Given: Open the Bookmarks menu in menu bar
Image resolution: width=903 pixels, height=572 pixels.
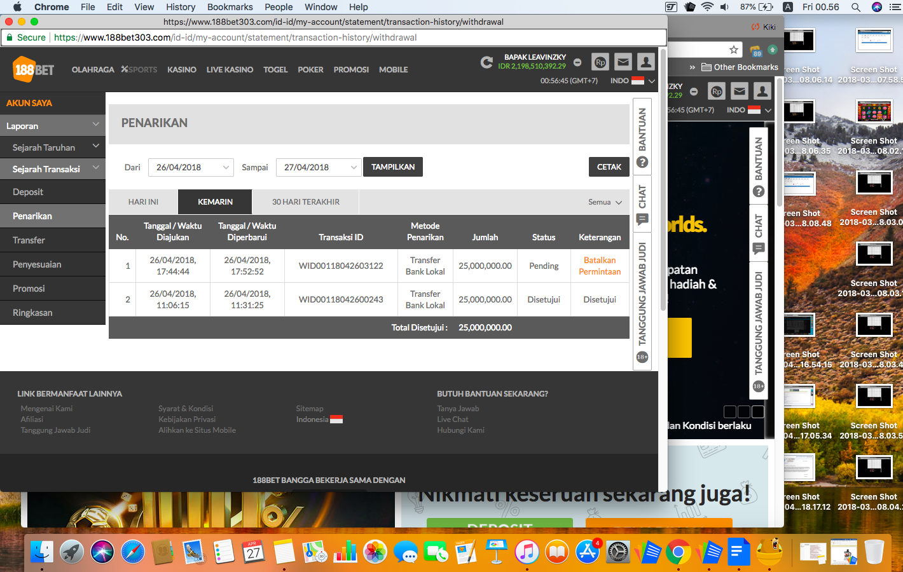Looking at the screenshot, I should click(x=230, y=7).
